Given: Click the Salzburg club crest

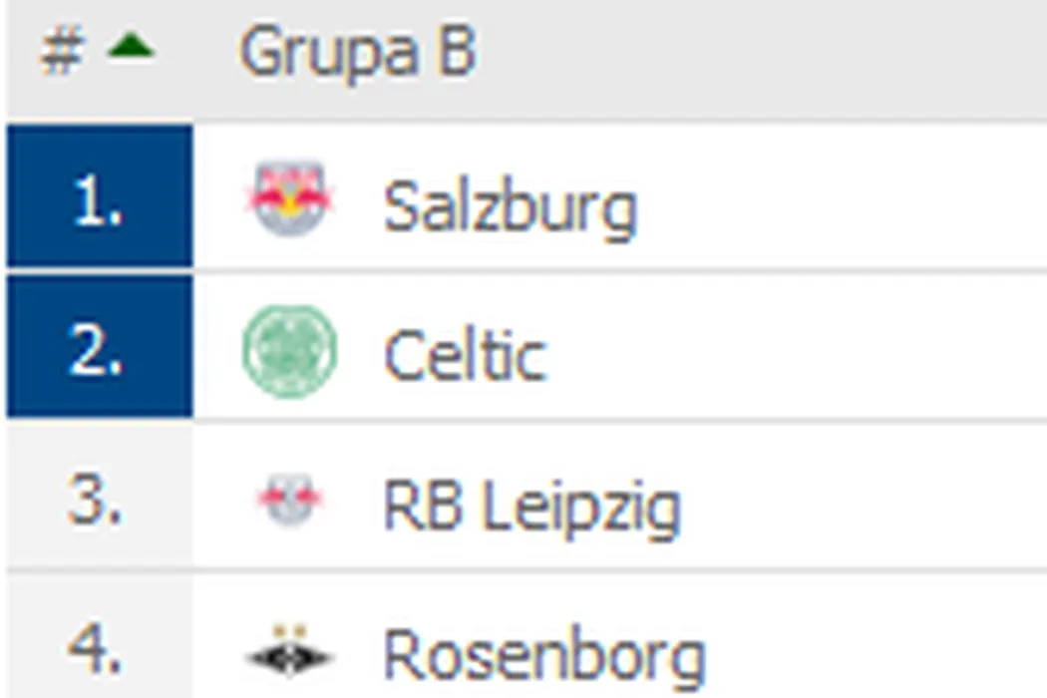Looking at the screenshot, I should (289, 198).
